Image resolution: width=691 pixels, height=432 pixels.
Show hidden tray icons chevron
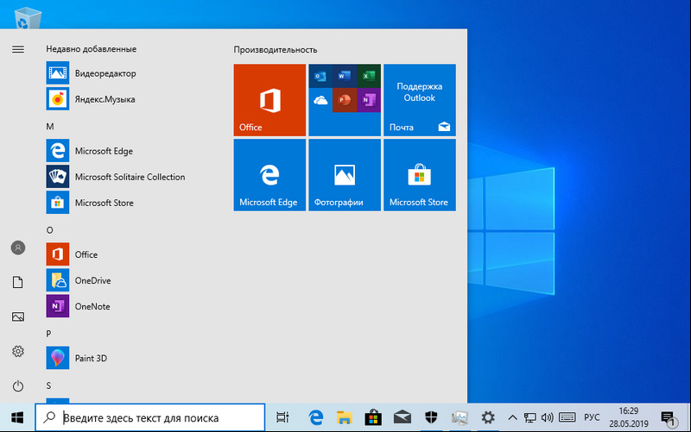point(512,417)
